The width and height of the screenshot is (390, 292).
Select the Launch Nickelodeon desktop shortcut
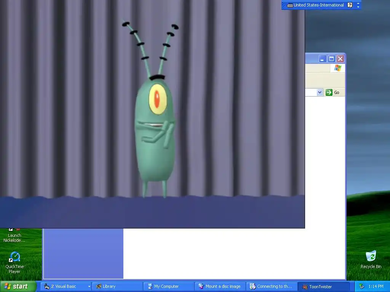pyautogui.click(x=14, y=235)
